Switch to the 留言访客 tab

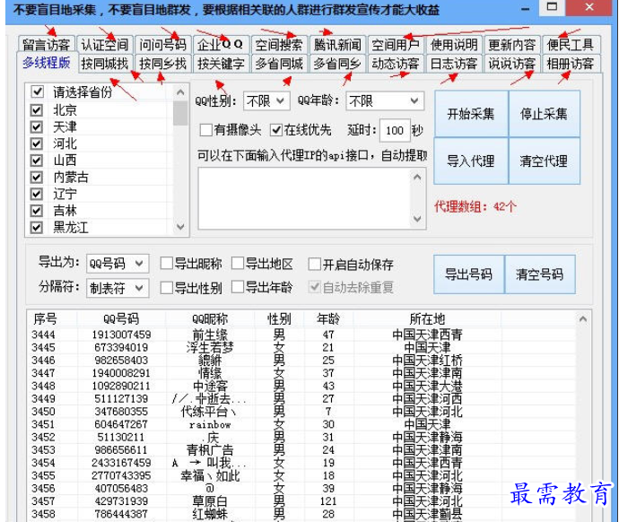pos(46,45)
